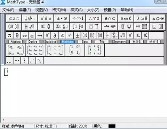
Task: Insert the infinity symbol from small bar
Action: [x=25, y=35]
